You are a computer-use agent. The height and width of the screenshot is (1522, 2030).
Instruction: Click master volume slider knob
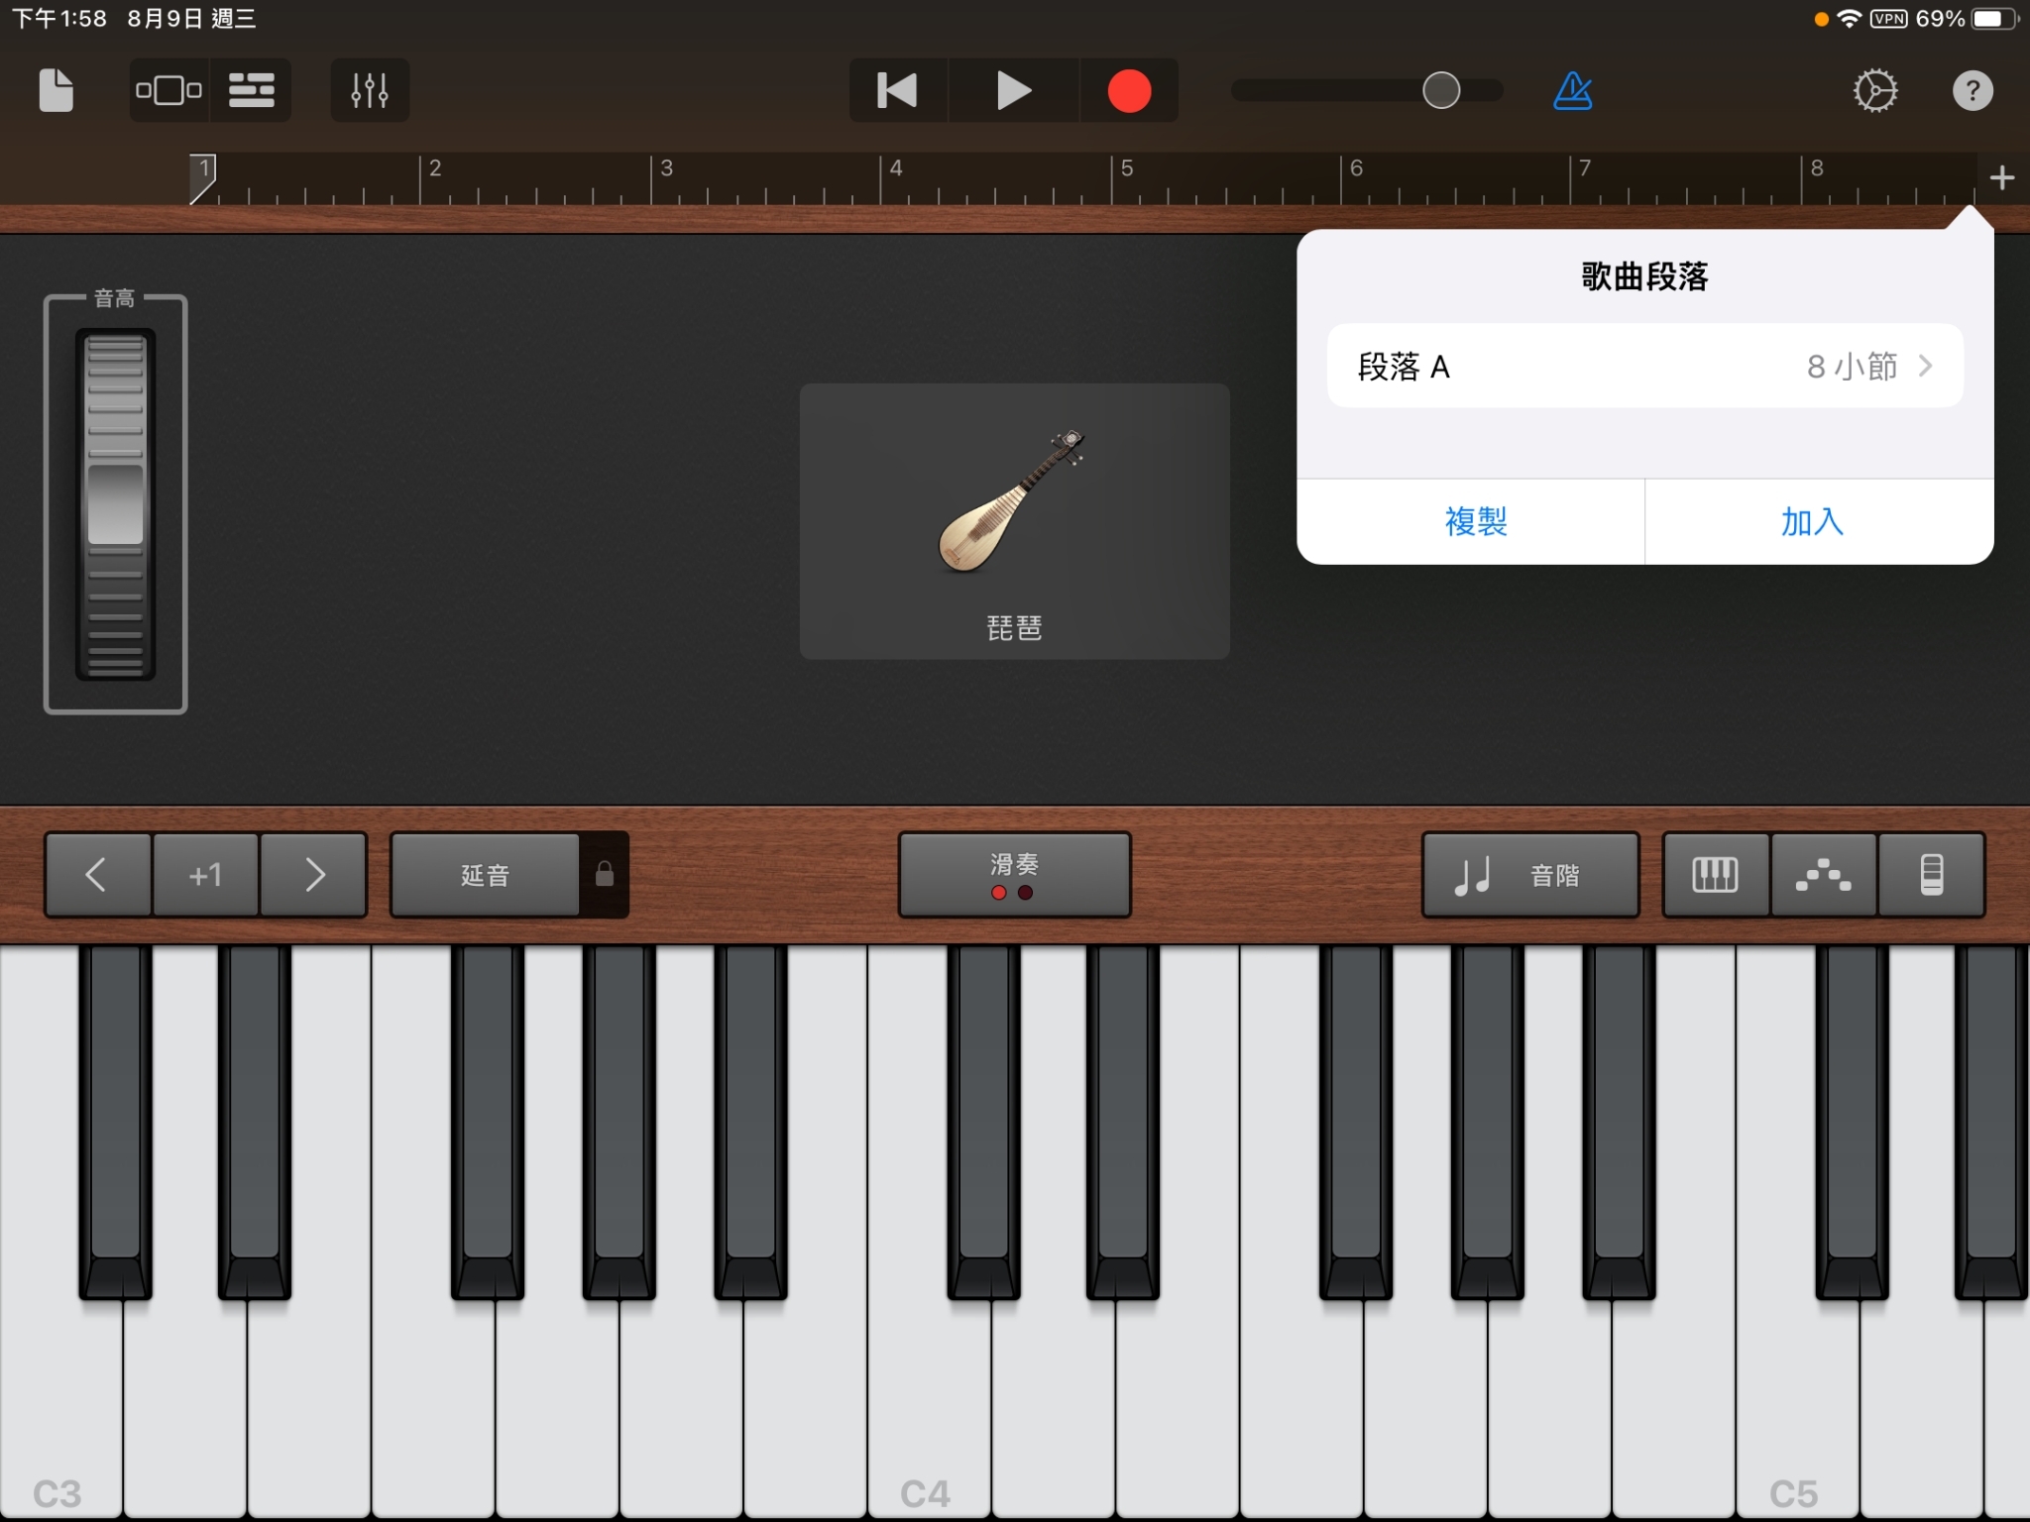coord(1440,90)
